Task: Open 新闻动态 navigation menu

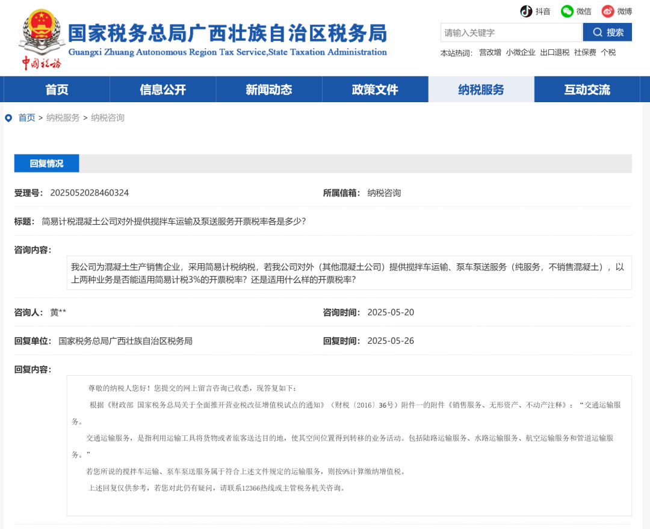Action: [x=269, y=90]
